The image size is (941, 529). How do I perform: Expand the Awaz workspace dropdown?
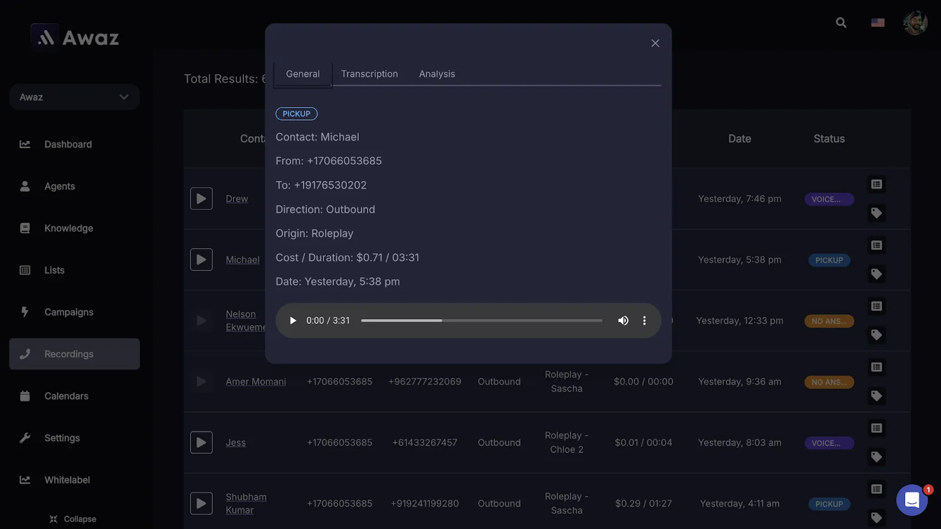pos(74,97)
